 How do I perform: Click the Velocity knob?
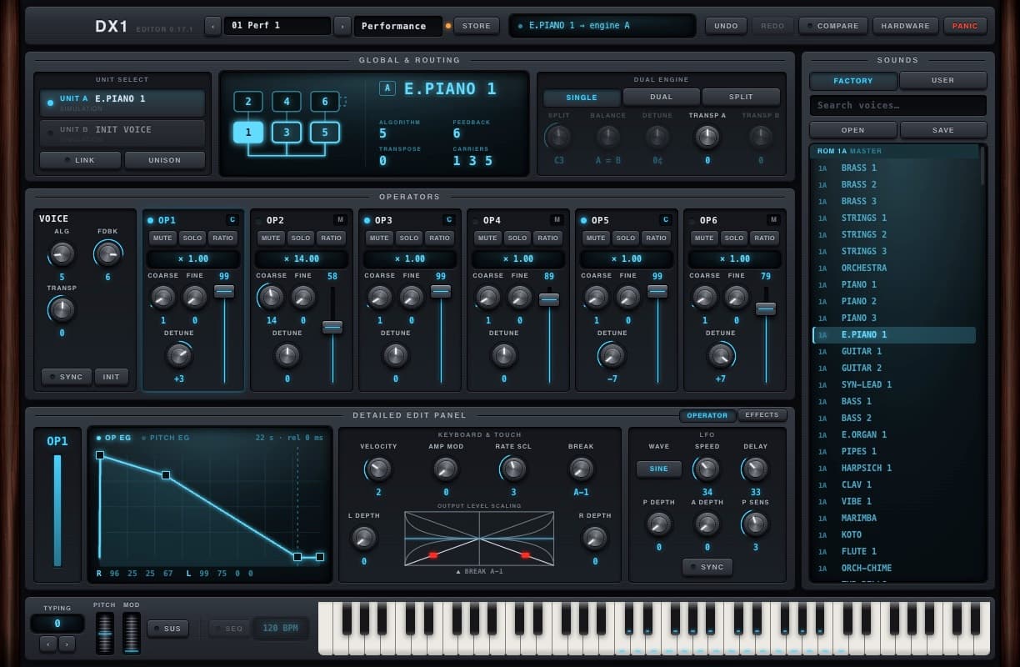click(x=378, y=469)
